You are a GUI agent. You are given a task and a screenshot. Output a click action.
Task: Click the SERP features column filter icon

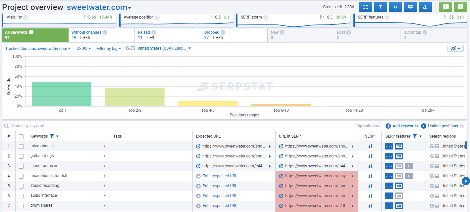pyautogui.click(x=415, y=136)
